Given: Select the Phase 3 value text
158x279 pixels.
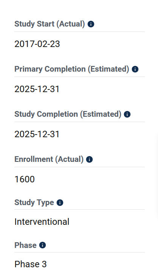Looking at the screenshot, I should pos(31,264).
